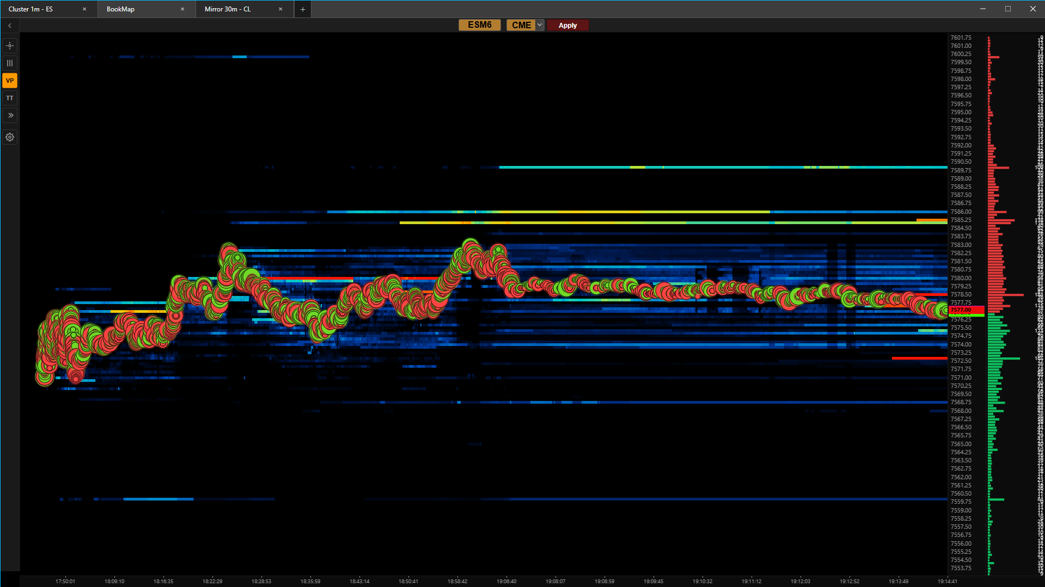The height and width of the screenshot is (587, 1045).
Task: Click the long green profile bar at 7572.50
Action: (x=1004, y=359)
